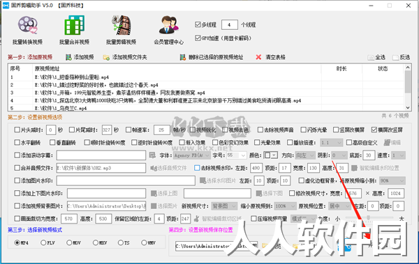Screen dimensions: 419x264
Task: Click the video list scrollbar down arrow
Action: click(408, 108)
